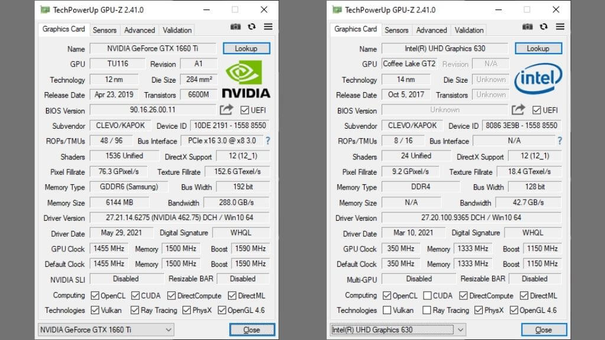
Task: Click the refresh icon in the GTX 1660 Ti window
Action: pyautogui.click(x=252, y=27)
